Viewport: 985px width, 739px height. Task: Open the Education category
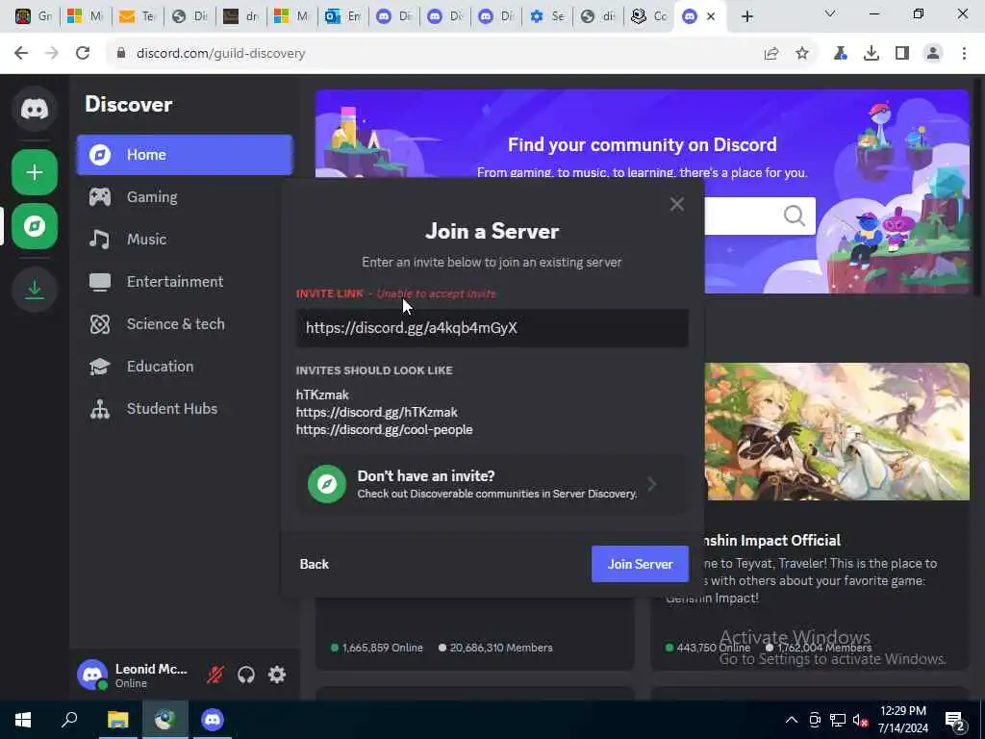185,367
